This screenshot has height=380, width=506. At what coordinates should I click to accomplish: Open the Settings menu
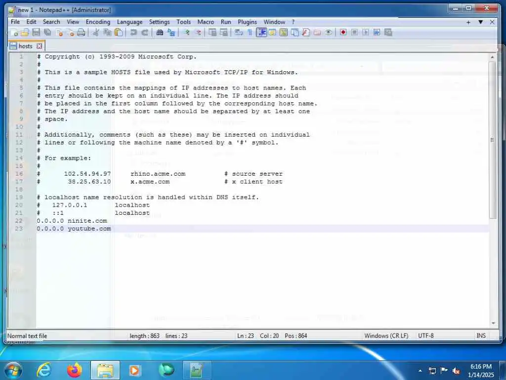pyautogui.click(x=160, y=22)
